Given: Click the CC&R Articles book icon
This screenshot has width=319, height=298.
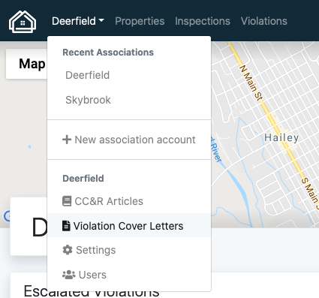Looking at the screenshot, I should pos(67,201).
